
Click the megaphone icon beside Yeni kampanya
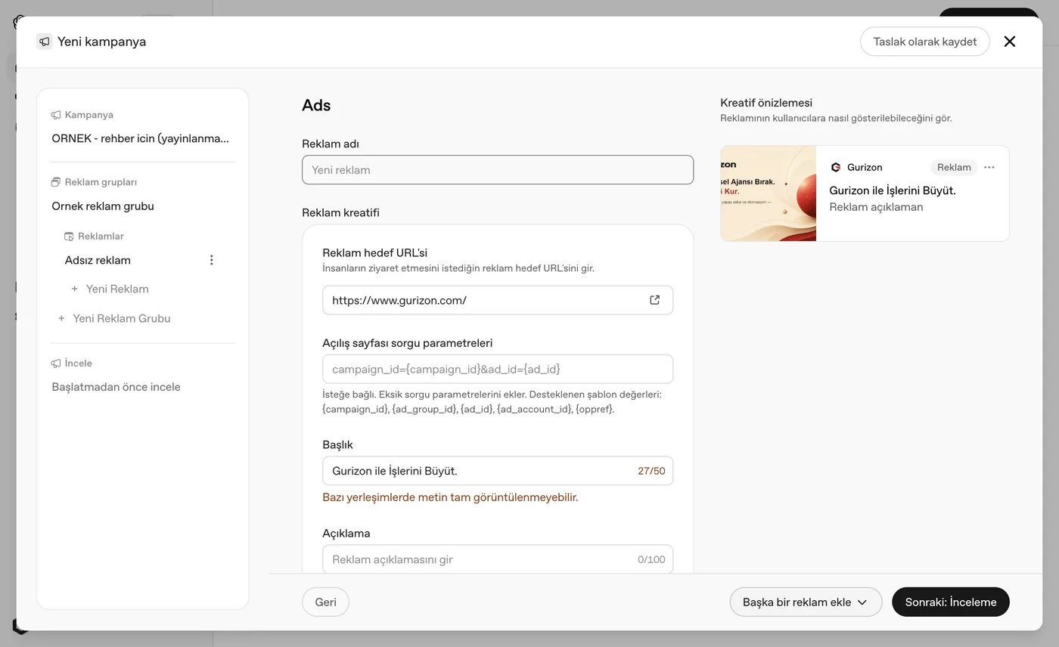(x=45, y=42)
